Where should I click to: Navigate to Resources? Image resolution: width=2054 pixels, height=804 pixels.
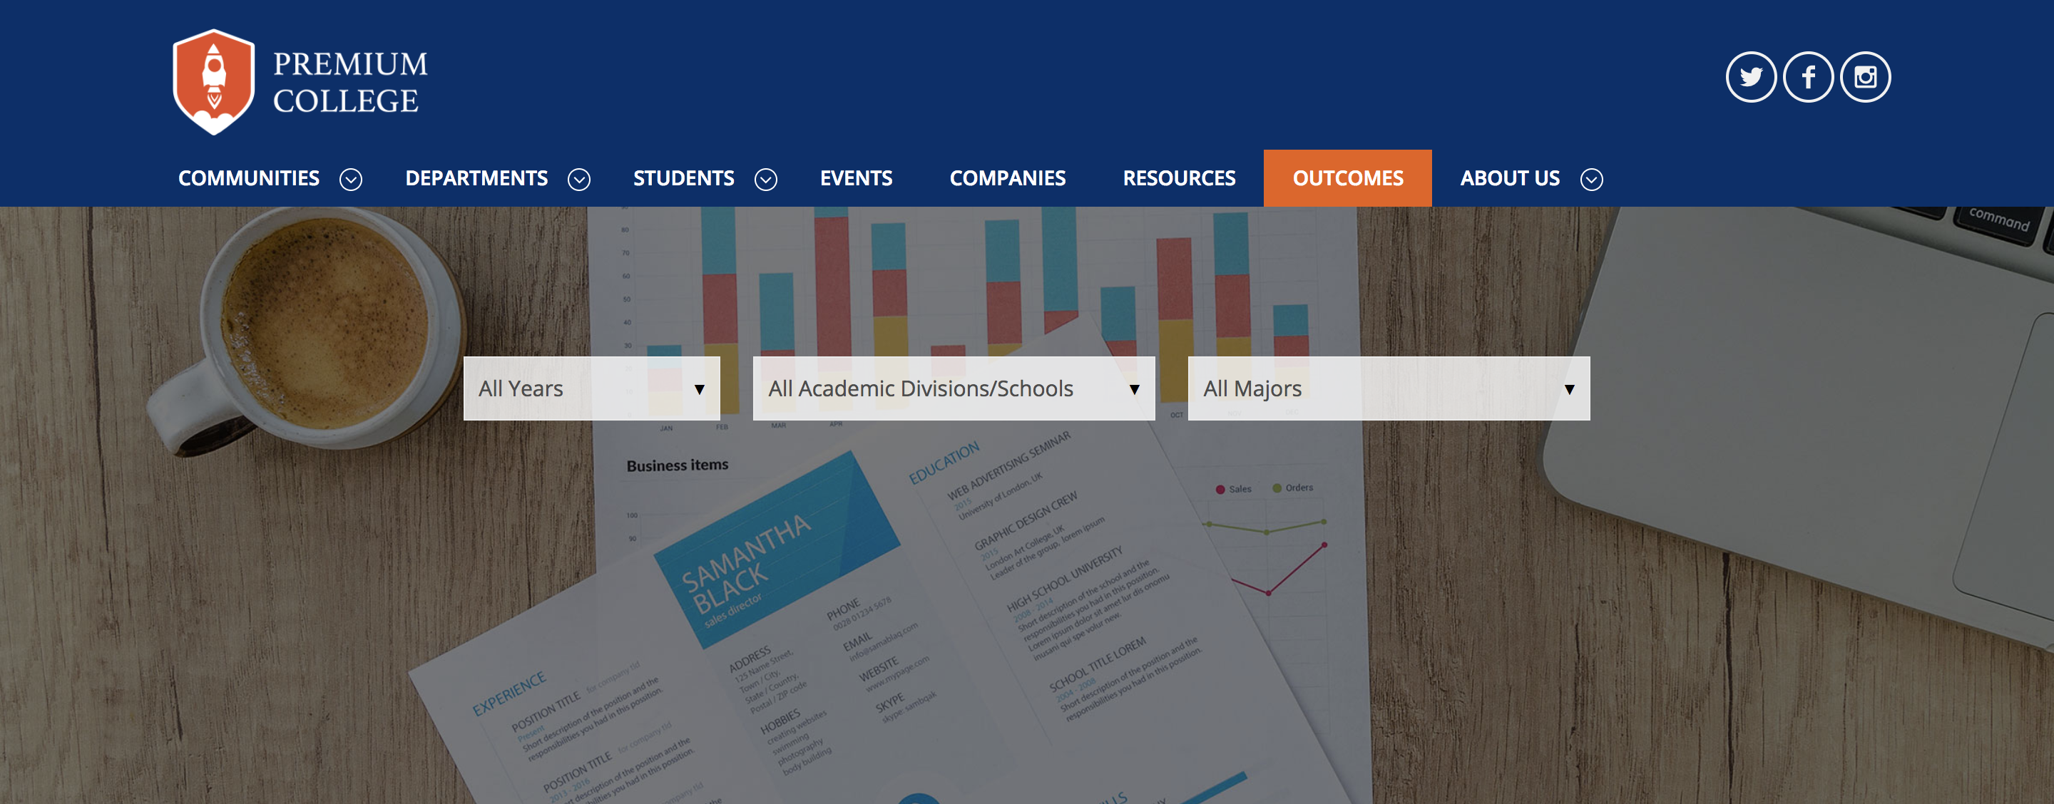pos(1178,178)
